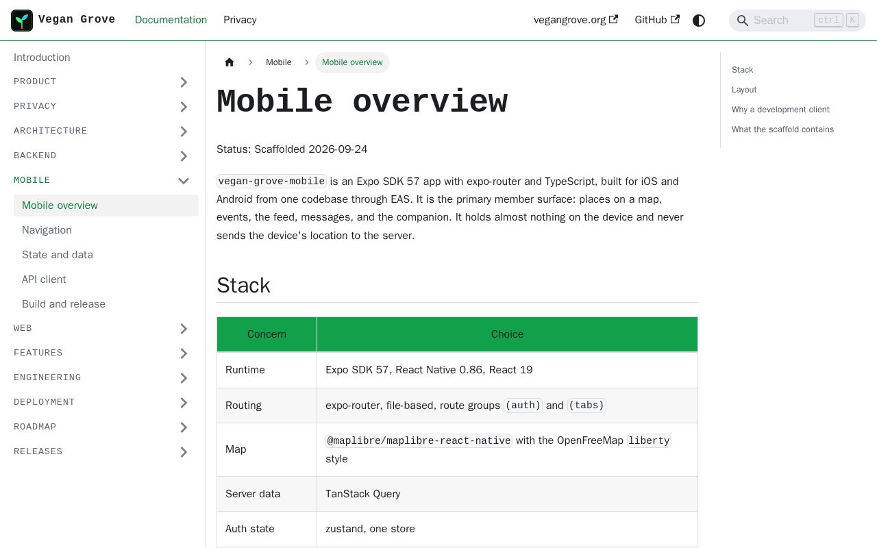This screenshot has height=548, width=877.
Task: Jump to What the scaffold contains
Action: pos(782,129)
